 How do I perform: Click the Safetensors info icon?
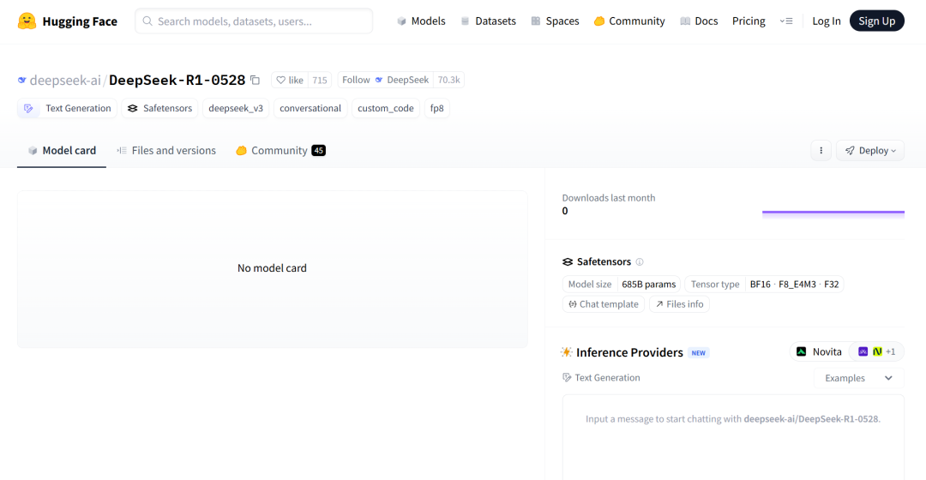point(640,262)
